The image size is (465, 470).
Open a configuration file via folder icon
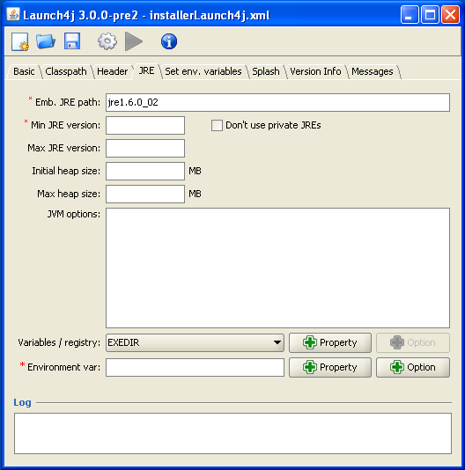click(46, 41)
